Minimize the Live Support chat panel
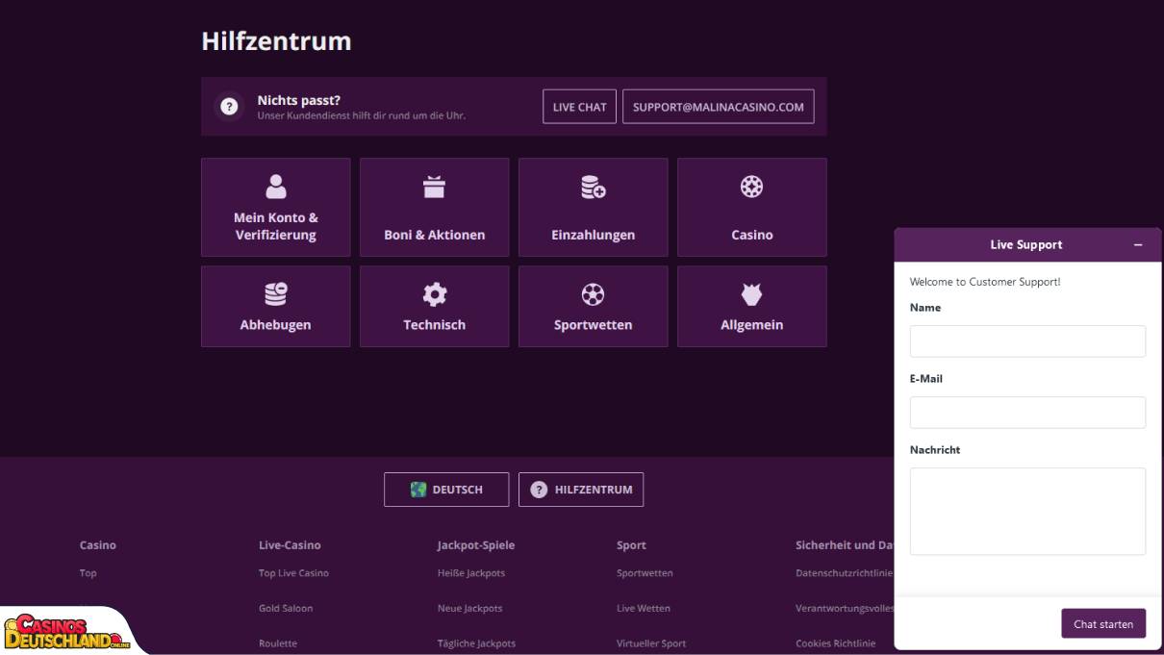This screenshot has height=655, width=1164. pyautogui.click(x=1138, y=245)
